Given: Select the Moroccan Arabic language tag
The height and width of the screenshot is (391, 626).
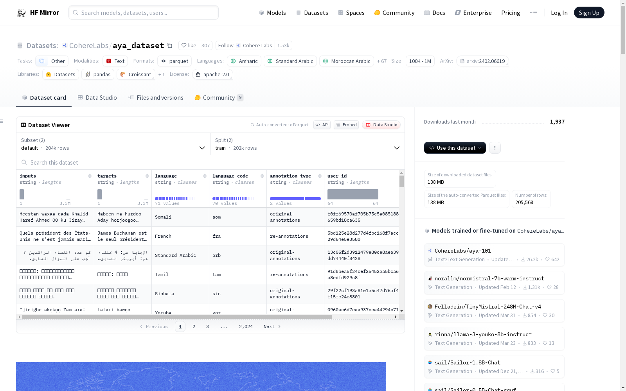Looking at the screenshot, I should coord(347,61).
